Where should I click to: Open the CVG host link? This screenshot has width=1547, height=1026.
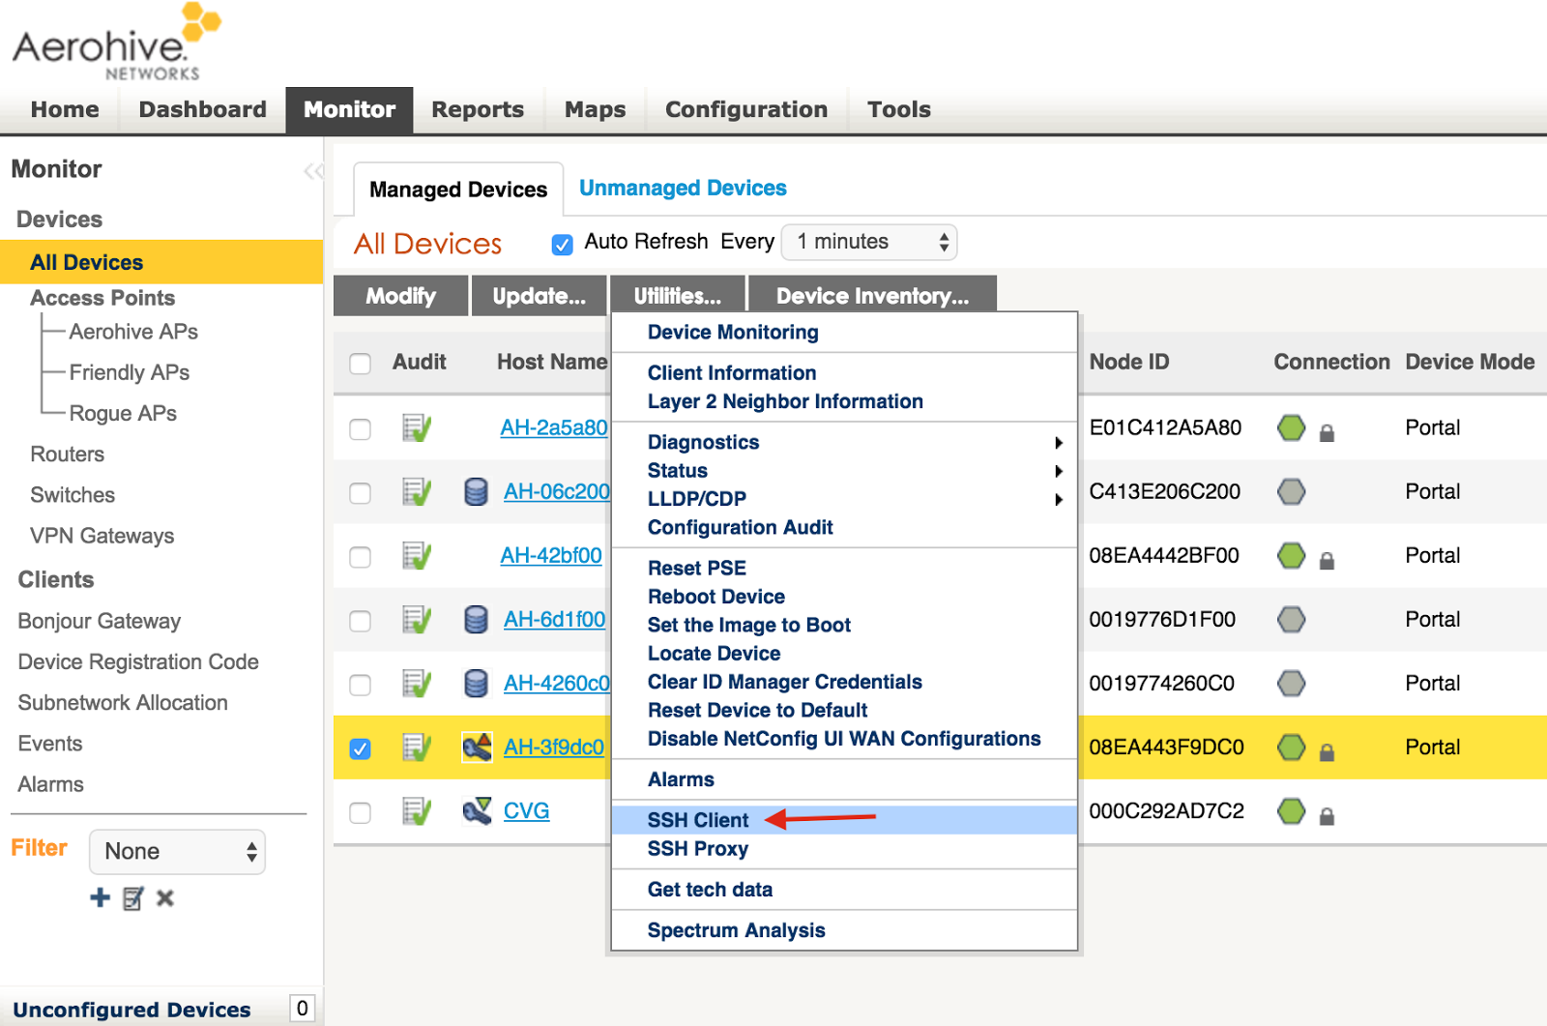(526, 810)
